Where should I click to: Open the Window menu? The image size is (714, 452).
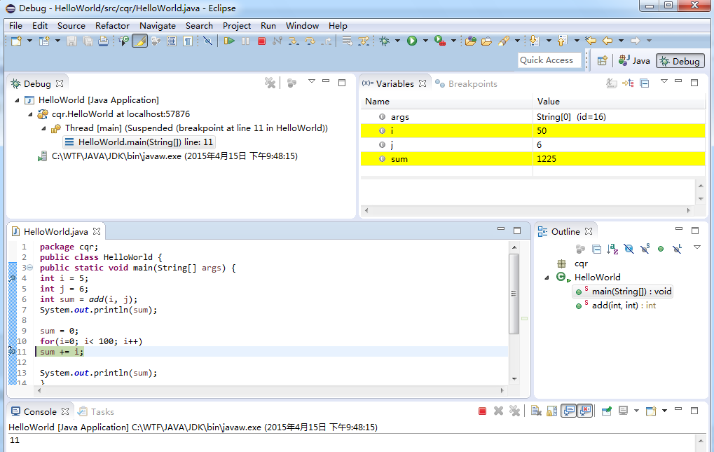tap(302, 25)
